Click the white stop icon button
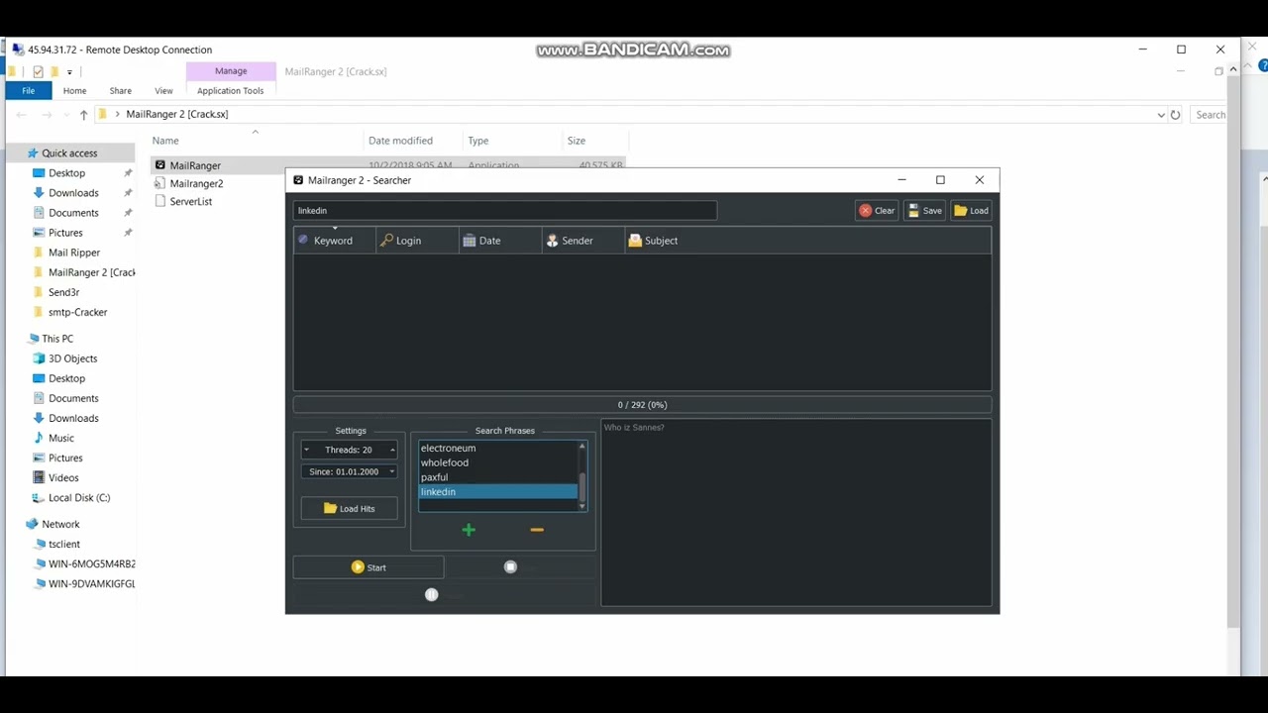 pos(510,567)
